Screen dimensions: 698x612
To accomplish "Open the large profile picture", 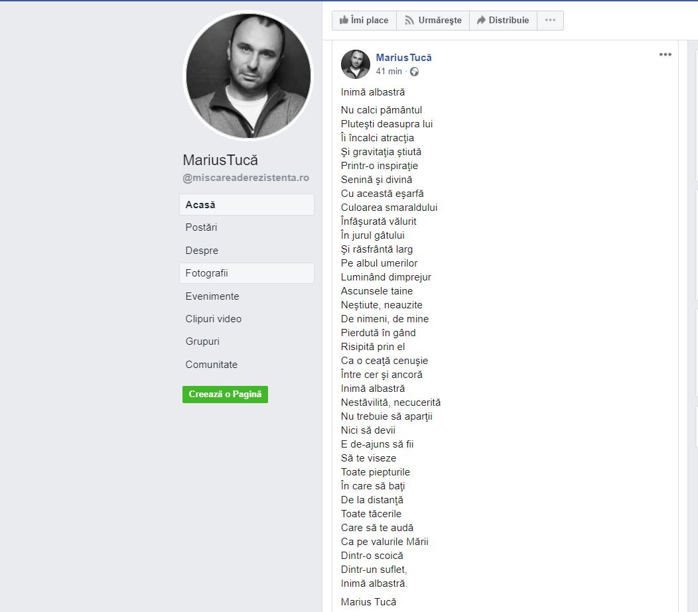I will [x=248, y=76].
